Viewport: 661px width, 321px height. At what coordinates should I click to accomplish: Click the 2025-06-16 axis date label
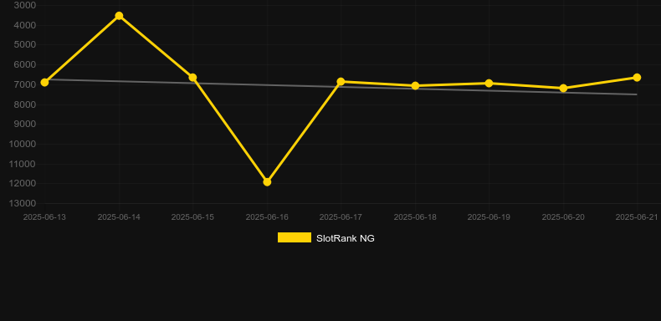coord(267,217)
